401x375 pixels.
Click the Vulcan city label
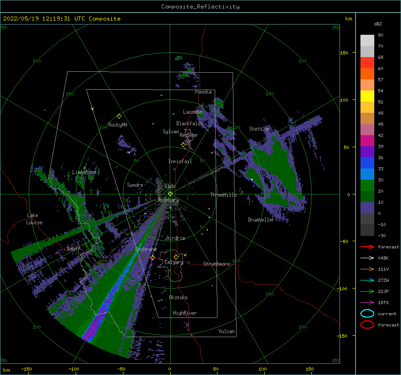pyautogui.click(x=226, y=331)
